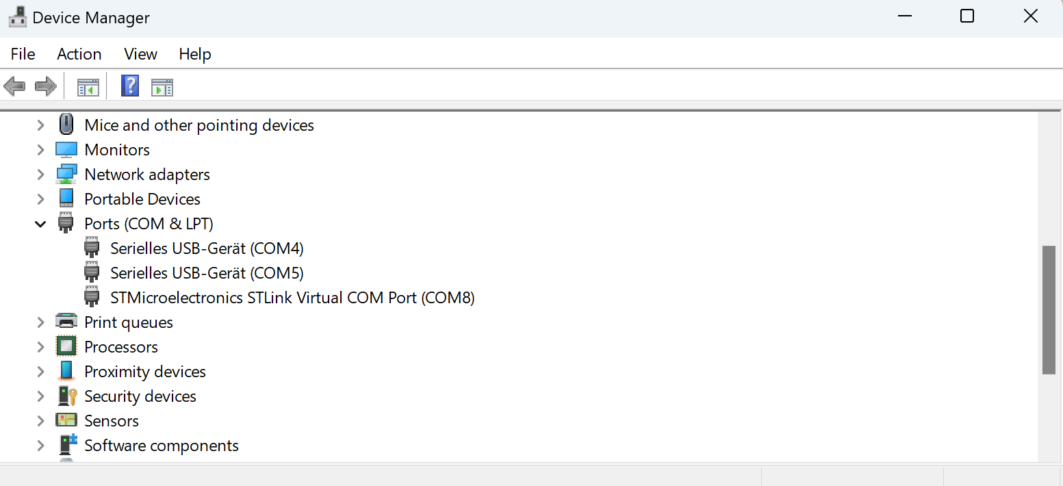Viewport: 1063px width, 486px height.
Task: Open Help via the blue question mark icon
Action: 129,86
